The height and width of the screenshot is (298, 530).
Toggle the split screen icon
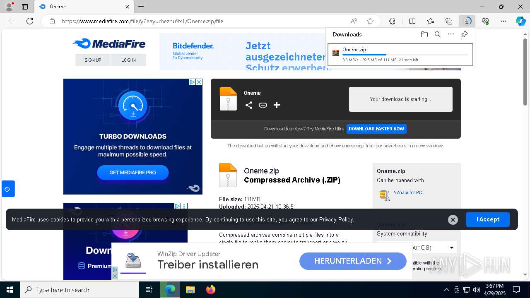coord(412,21)
